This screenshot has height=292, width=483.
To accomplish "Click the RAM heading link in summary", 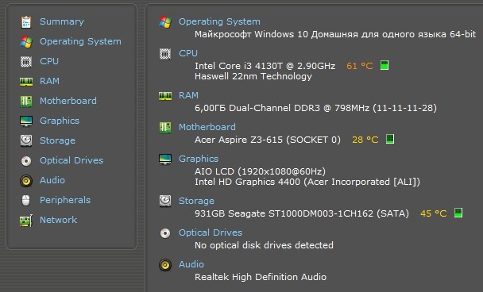I will tap(188, 95).
